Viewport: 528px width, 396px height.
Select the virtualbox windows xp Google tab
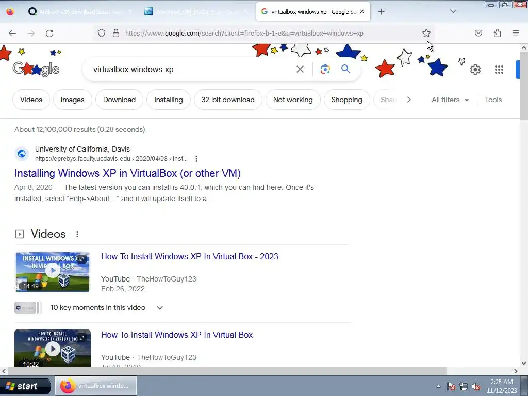(313, 11)
